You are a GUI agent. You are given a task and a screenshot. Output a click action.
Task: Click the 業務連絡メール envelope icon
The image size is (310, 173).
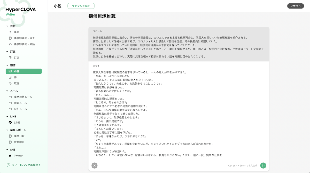point(10,97)
